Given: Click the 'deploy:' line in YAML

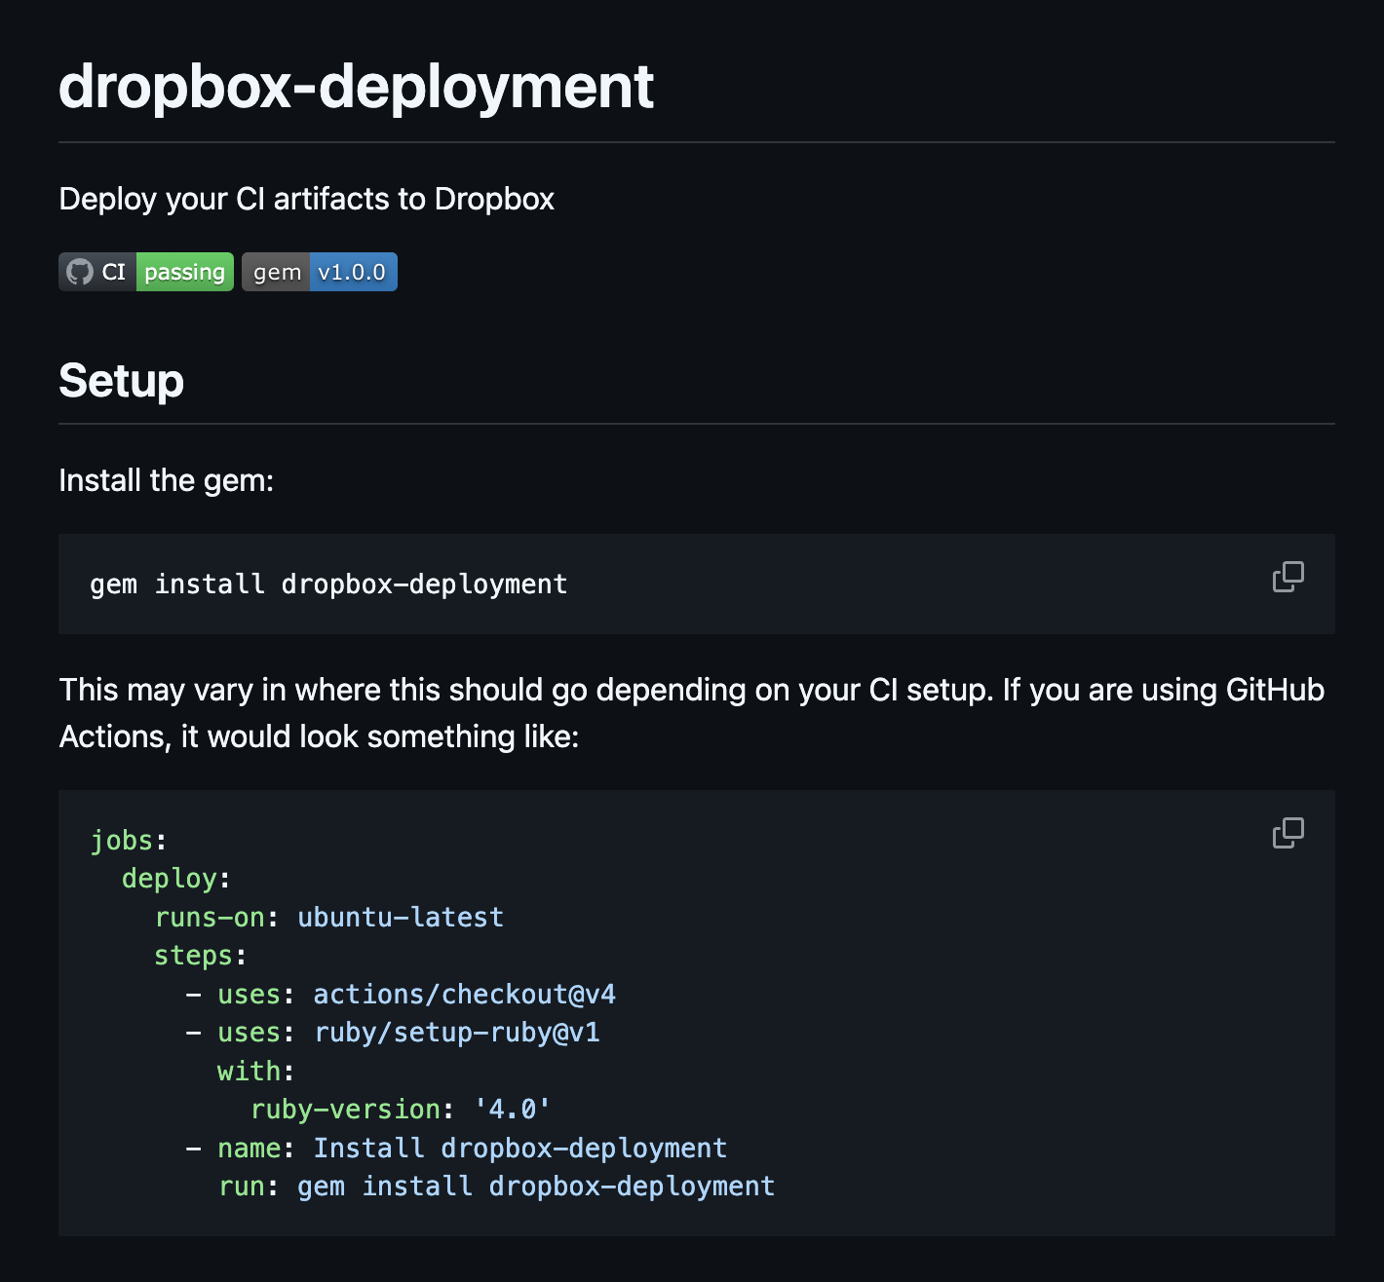Looking at the screenshot, I should [x=176, y=879].
